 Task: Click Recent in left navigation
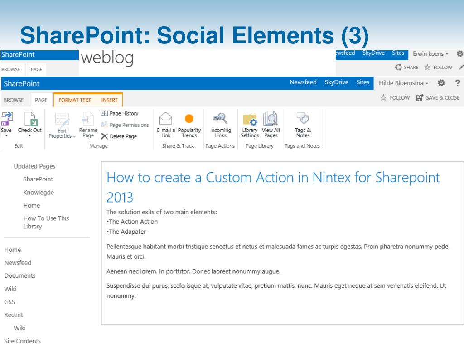(x=13, y=315)
